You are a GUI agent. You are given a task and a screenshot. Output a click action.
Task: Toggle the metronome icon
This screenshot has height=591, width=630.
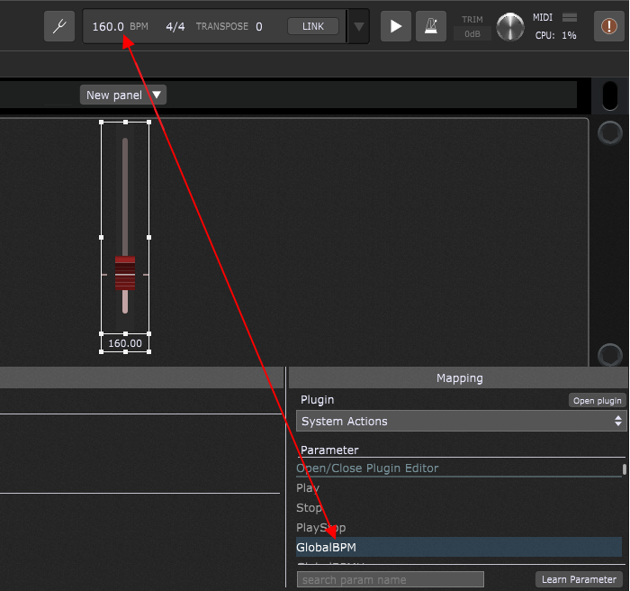(431, 26)
